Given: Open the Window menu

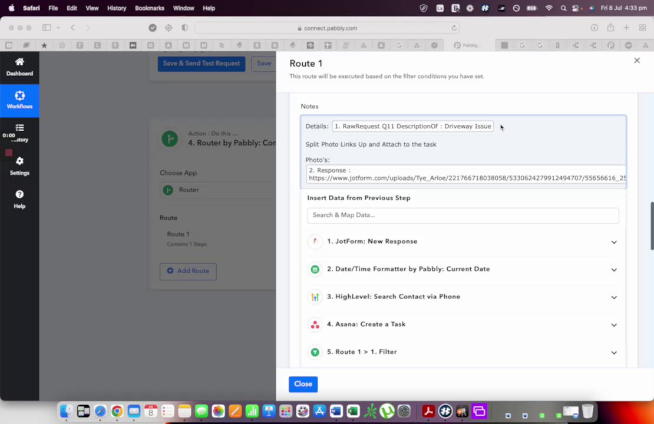Looking at the screenshot, I should pos(183,8).
